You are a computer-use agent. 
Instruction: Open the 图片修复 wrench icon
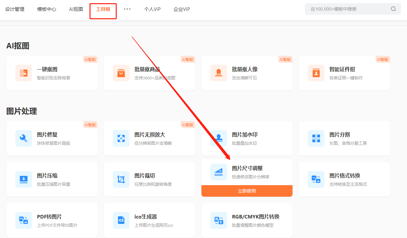[24, 138]
